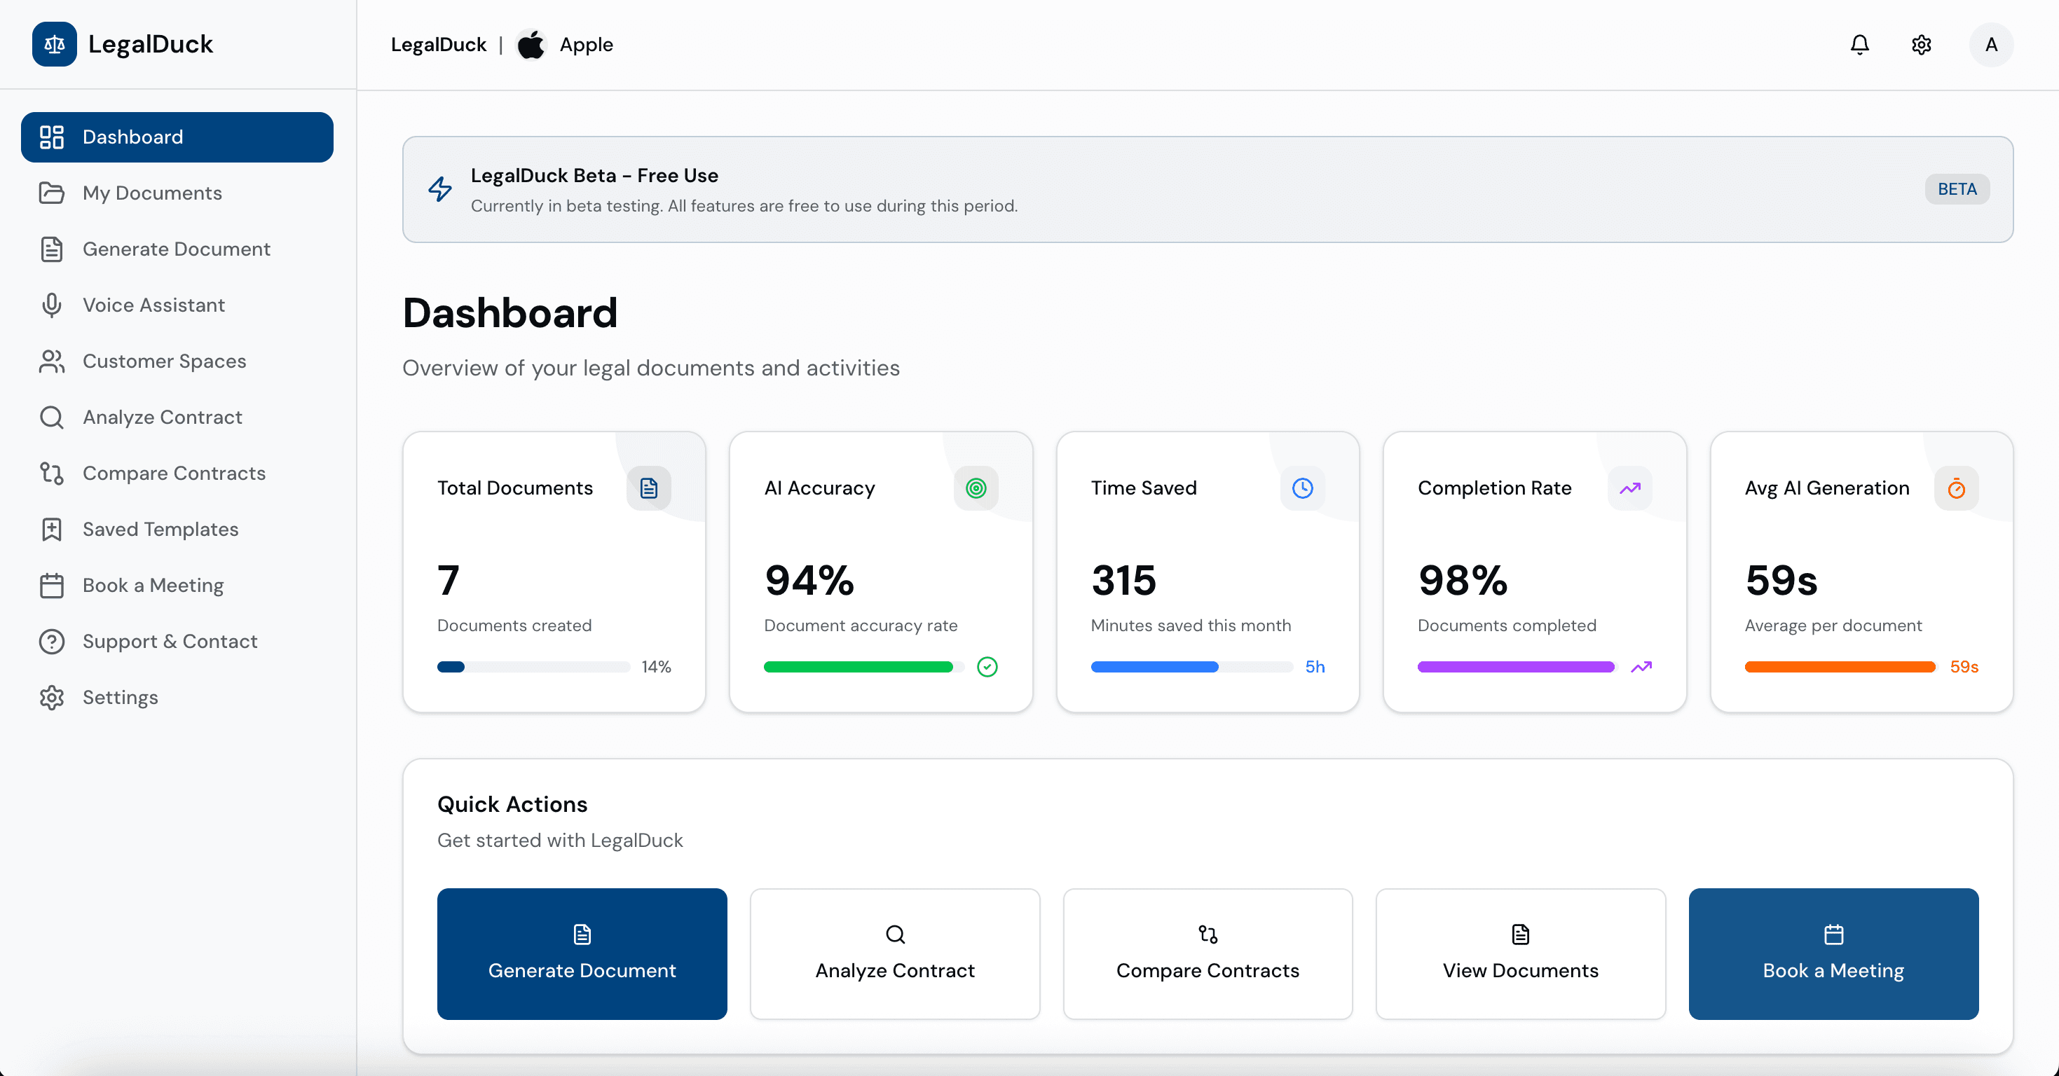The height and width of the screenshot is (1076, 2059).
Task: Open settings gear icon in header
Action: [x=1921, y=45]
